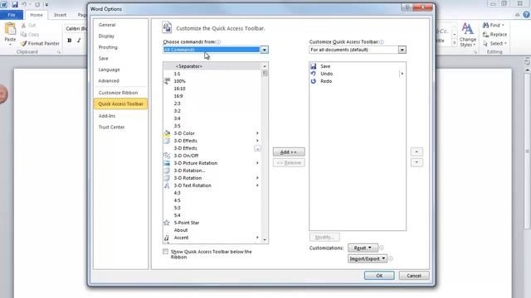Click the dialog help question mark button
Viewport: 531px width, 298px height.
(407, 7)
